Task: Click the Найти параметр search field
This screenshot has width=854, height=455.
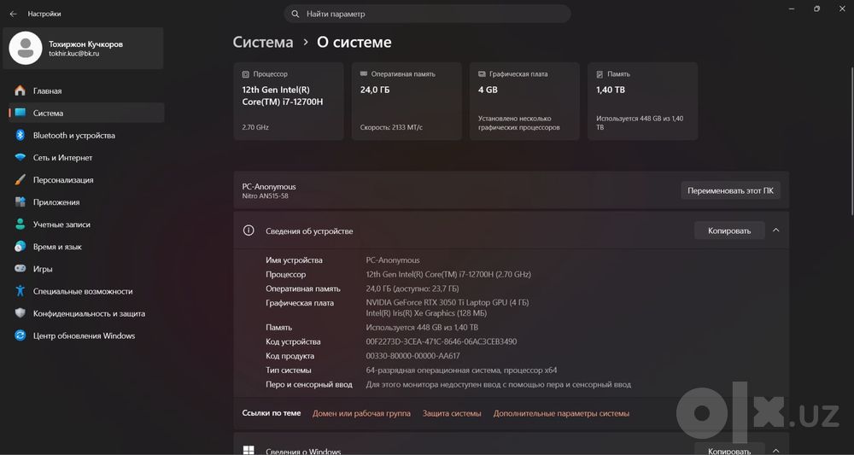Action: point(428,15)
